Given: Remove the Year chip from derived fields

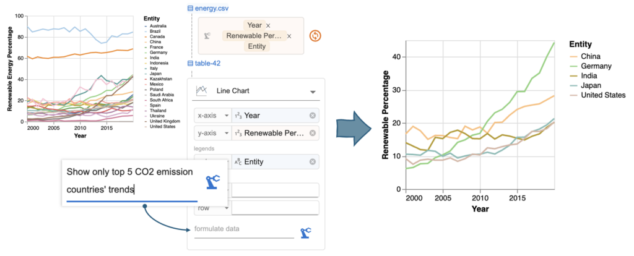Looking at the screenshot, I should [268, 25].
